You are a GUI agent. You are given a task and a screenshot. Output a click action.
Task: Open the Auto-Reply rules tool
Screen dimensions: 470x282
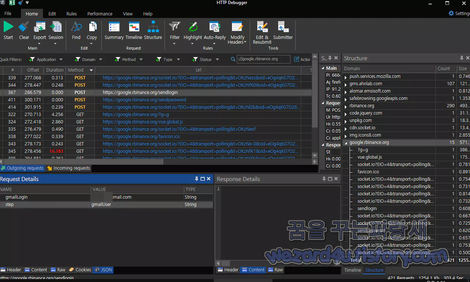pos(215,27)
